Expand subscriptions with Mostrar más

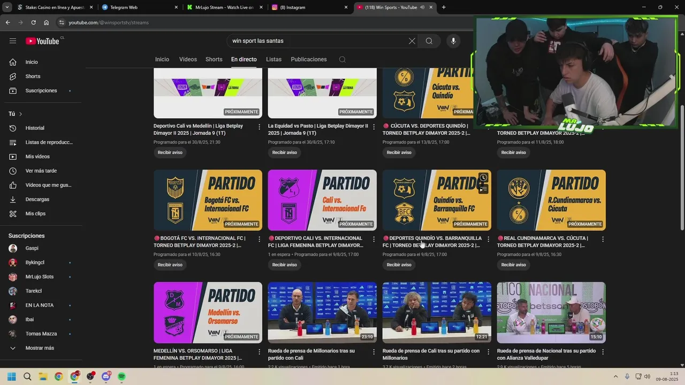pos(41,348)
